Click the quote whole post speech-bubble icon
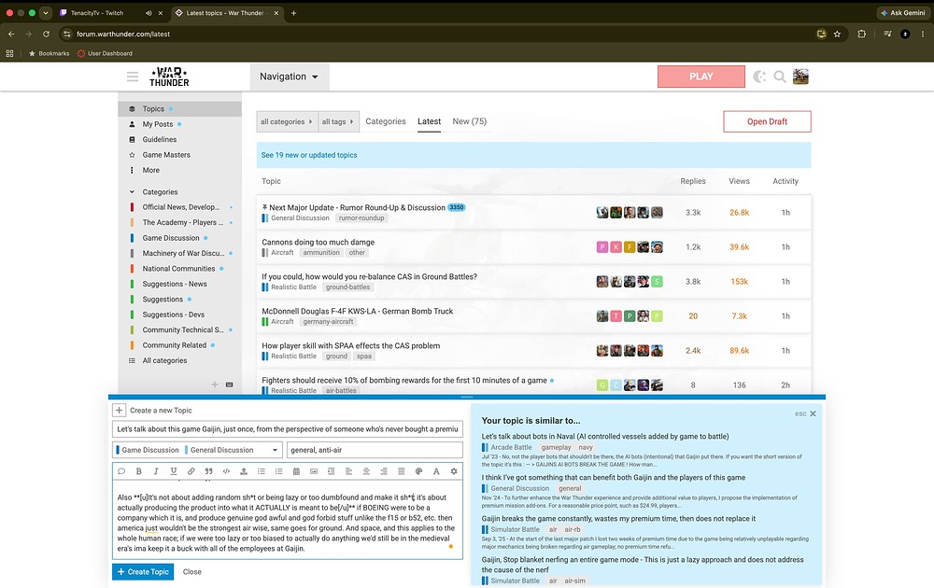Viewport: 934px width, 588px height. (x=121, y=470)
